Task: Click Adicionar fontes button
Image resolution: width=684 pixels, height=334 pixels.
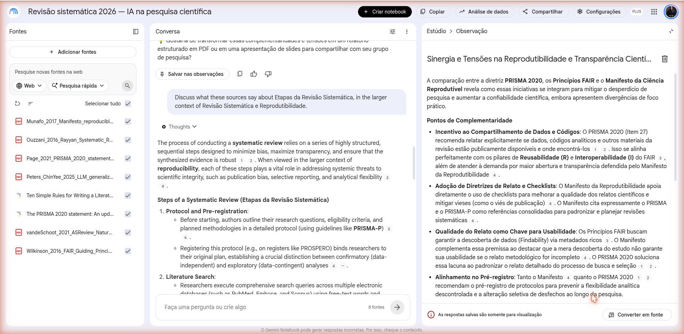Action: pos(73,52)
